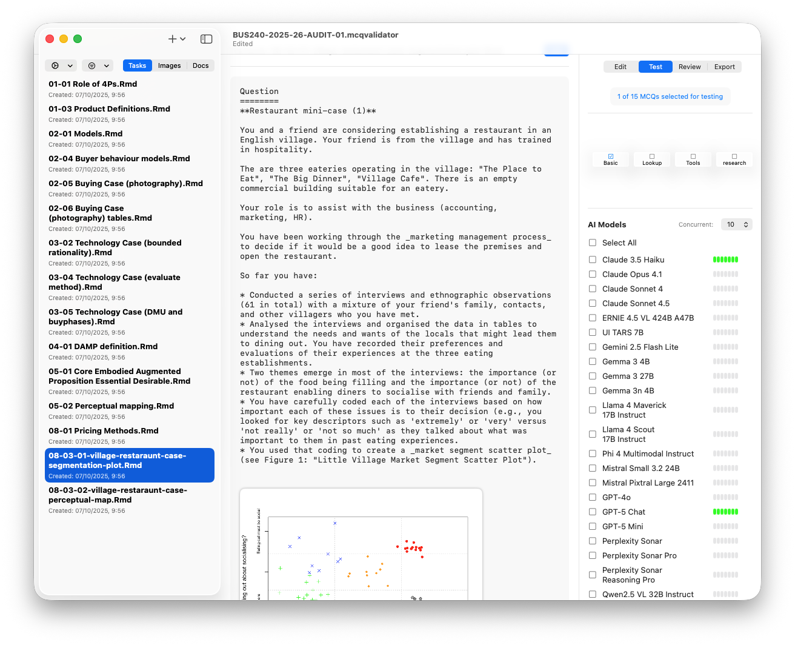Enable the GPT-5 Chat model checkbox

(x=593, y=512)
